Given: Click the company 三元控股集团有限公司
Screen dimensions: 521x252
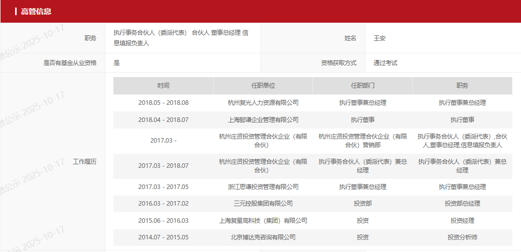Looking at the screenshot, I should click(263, 204).
